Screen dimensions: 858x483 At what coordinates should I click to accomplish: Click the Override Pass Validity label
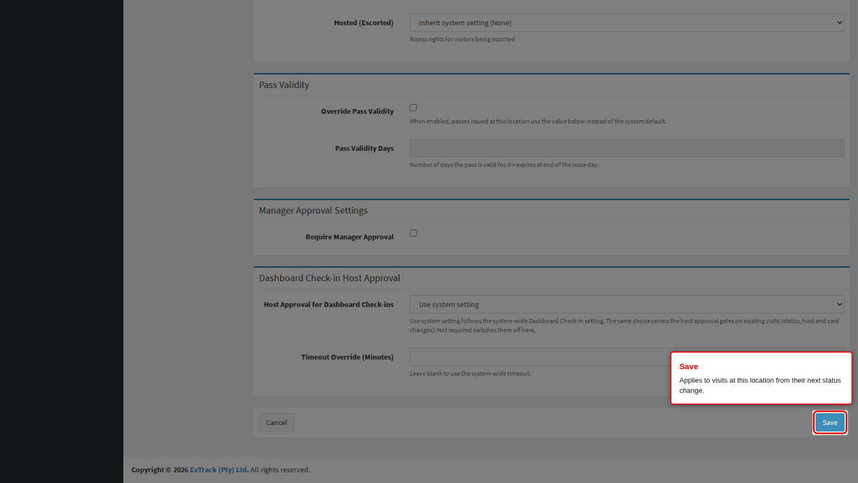pyautogui.click(x=358, y=111)
